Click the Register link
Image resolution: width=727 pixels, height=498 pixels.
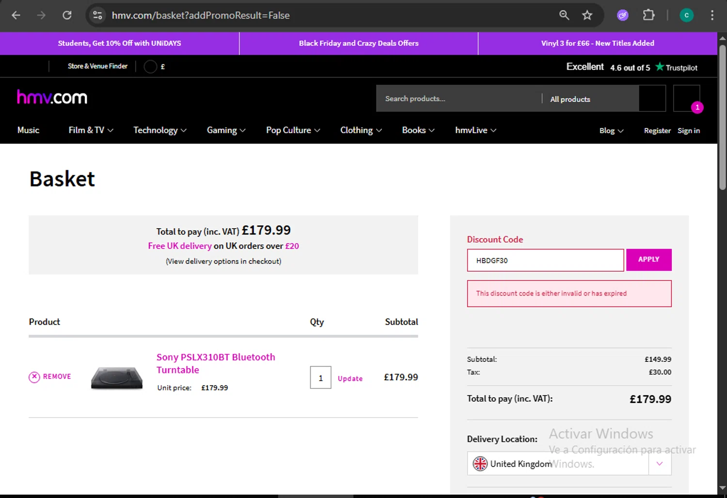657,131
